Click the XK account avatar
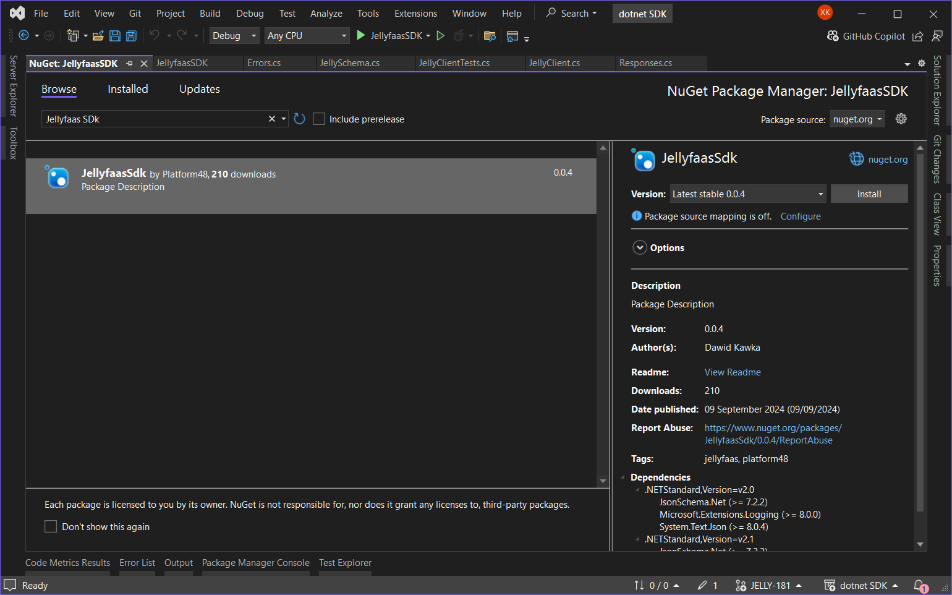The image size is (952, 595). coord(825,12)
